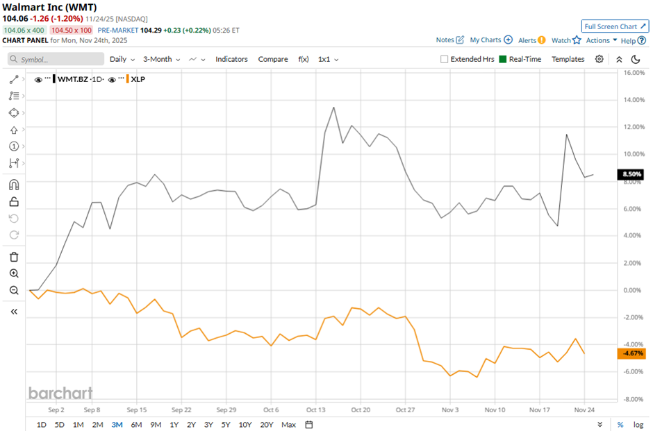The width and height of the screenshot is (653, 431).
Task: Pick the numbered label annotation tool
Action: pos(14,146)
